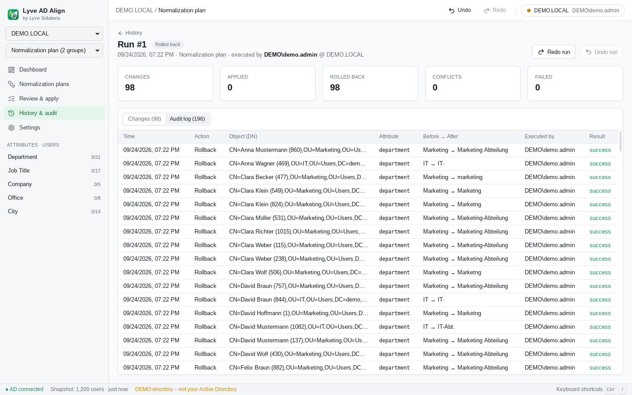Click the David Hoffmann (1) row
The height and width of the screenshot is (395, 632).
(x=368, y=313)
